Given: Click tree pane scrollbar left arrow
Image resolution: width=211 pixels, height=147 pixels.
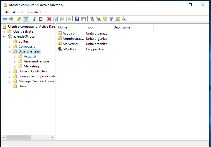Looking at the screenshot, I should 4,137.
